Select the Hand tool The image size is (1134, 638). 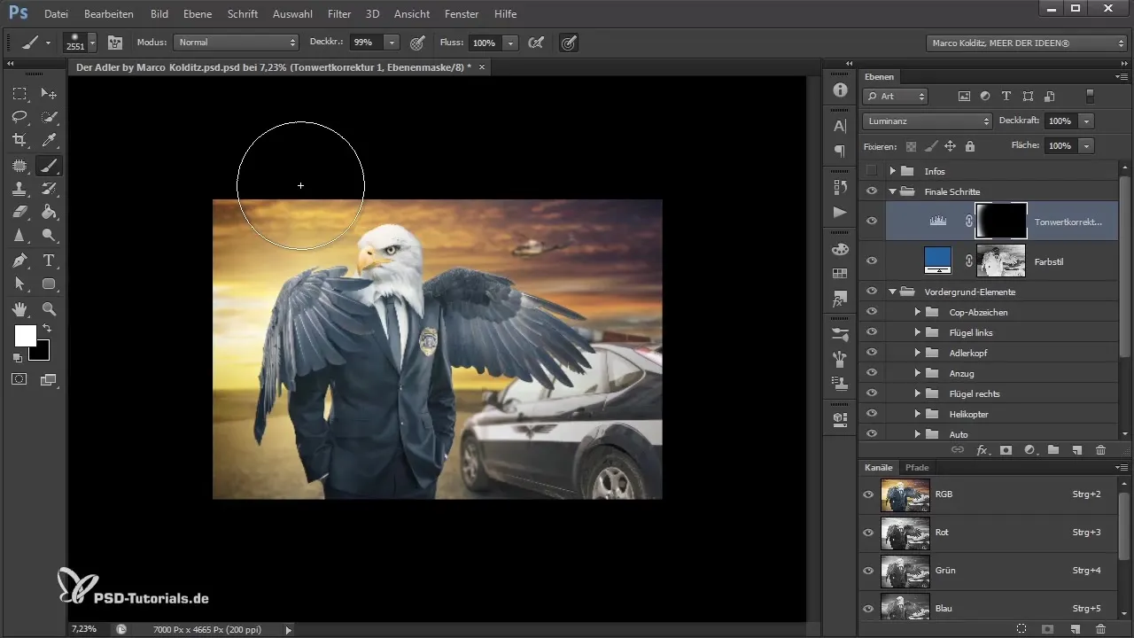pos(19,308)
